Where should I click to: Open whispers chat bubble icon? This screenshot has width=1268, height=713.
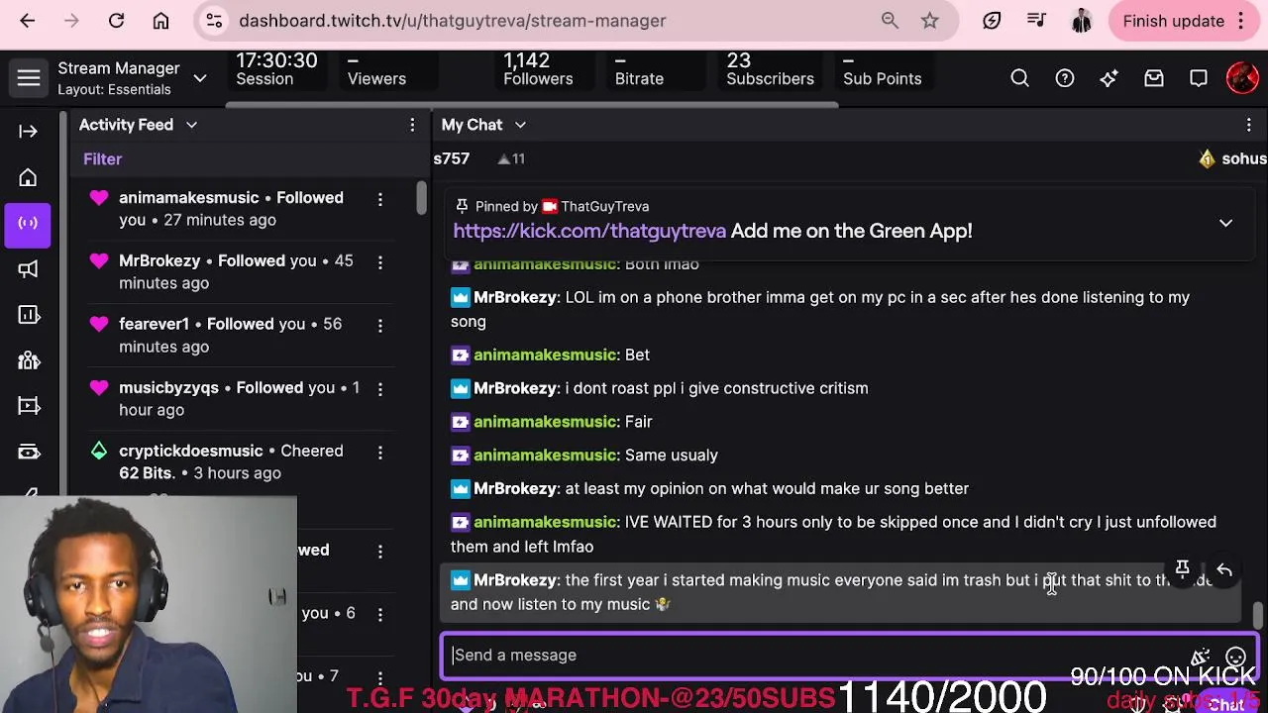[1198, 78]
